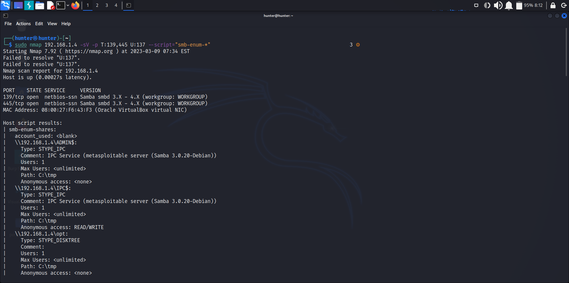This screenshot has width=569, height=283.
Task: Launch the text editor panel icon
Action: pyautogui.click(x=51, y=5)
